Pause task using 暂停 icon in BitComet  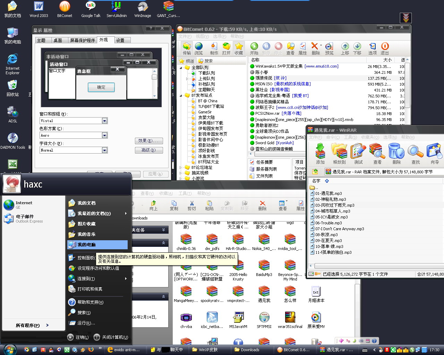tap(266, 49)
